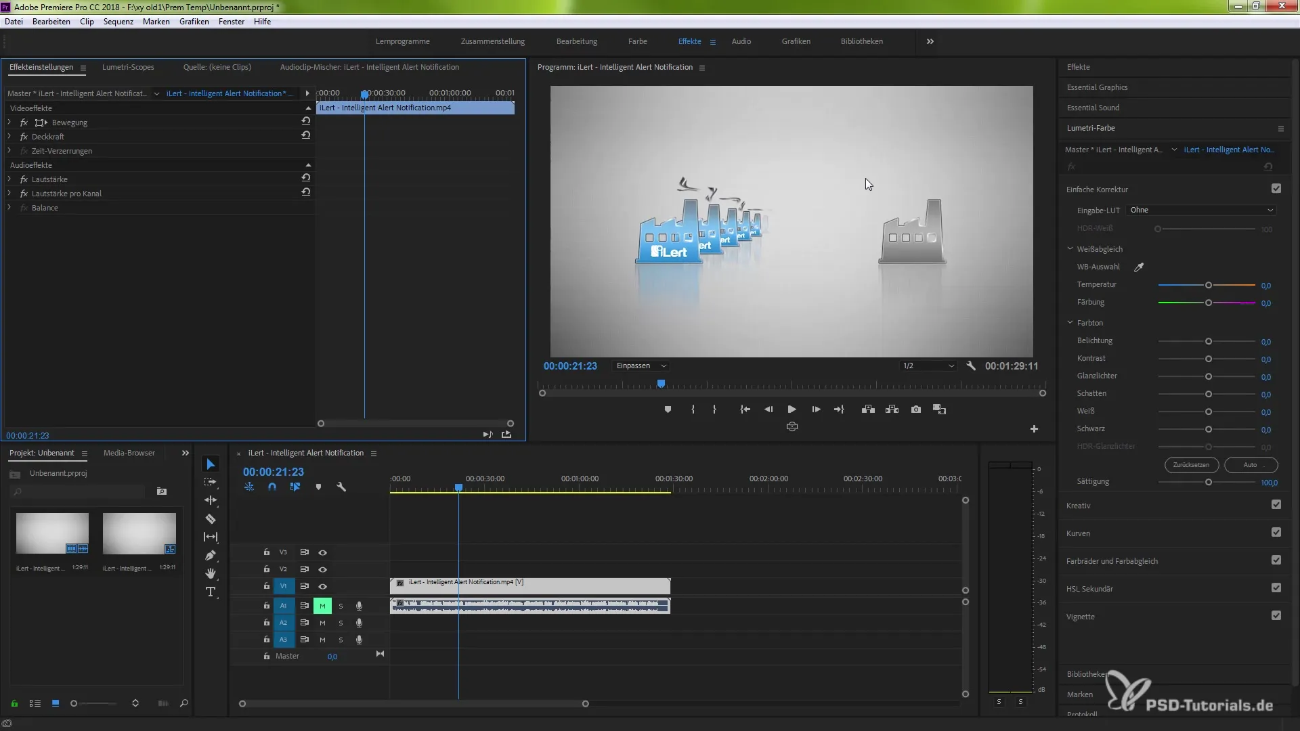Play the program monitor video
Image resolution: width=1300 pixels, height=731 pixels.
click(x=792, y=409)
